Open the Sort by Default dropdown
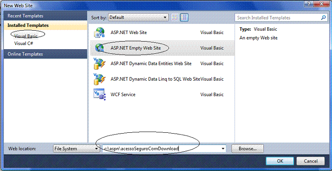Viewport: 332px width, 171px height. tap(138, 18)
